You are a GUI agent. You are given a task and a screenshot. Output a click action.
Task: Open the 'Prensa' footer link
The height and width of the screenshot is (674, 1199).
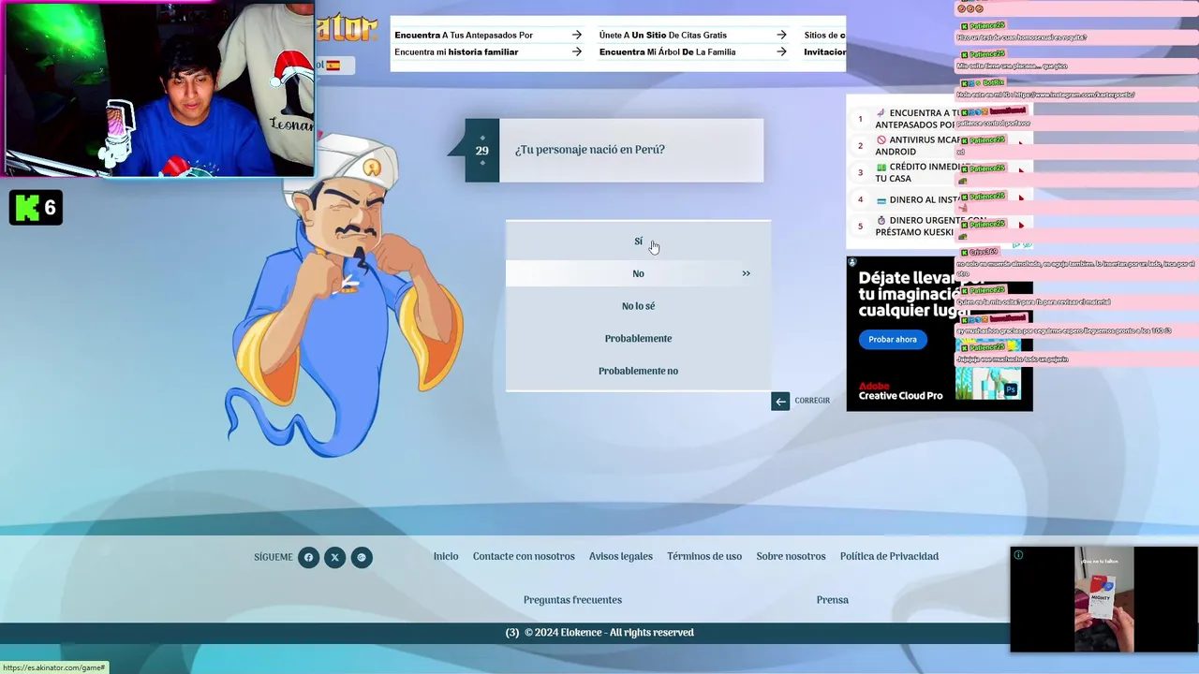[x=832, y=600]
